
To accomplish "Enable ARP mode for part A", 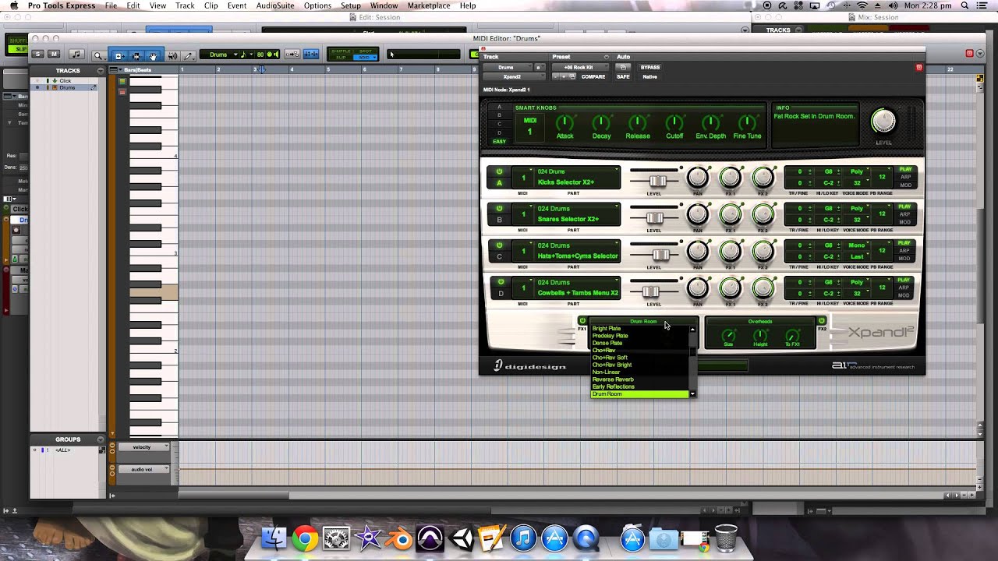I will pyautogui.click(x=905, y=177).
